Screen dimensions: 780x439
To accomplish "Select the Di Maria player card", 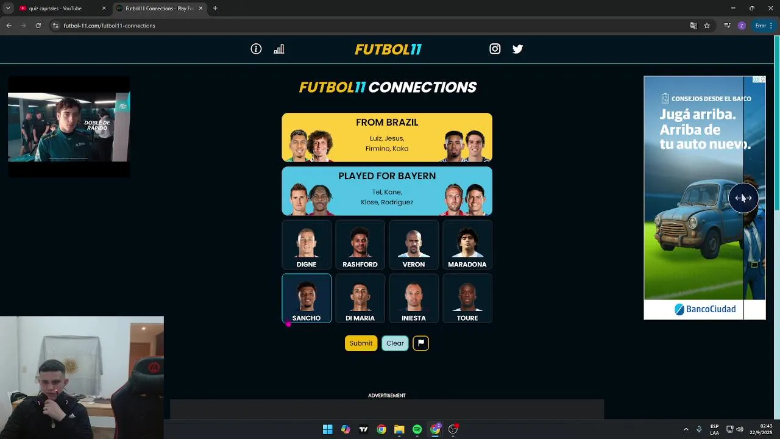I will (360, 298).
